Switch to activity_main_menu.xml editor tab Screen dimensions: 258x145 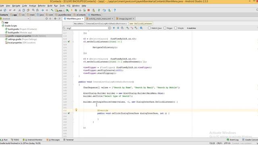click(x=100, y=19)
